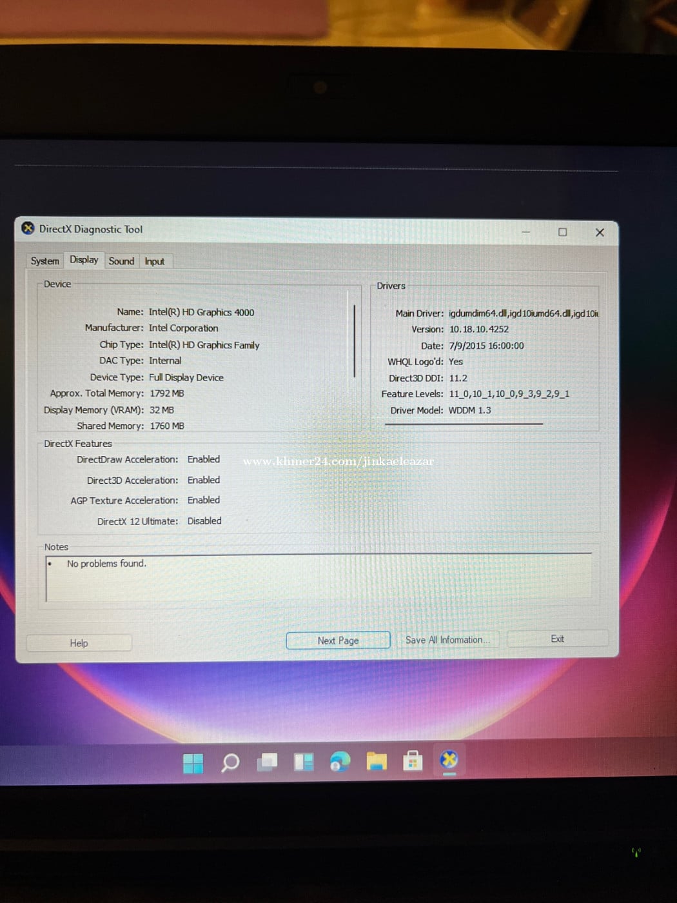Click the DirectX icon in title bar
Viewport: 677px width, 903px height.
coord(28,228)
